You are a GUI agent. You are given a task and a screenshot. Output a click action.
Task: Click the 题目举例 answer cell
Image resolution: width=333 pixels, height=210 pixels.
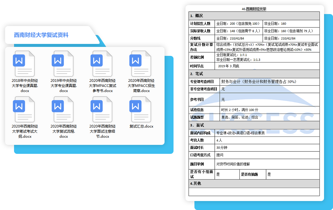pyautogui.click(x=267, y=164)
